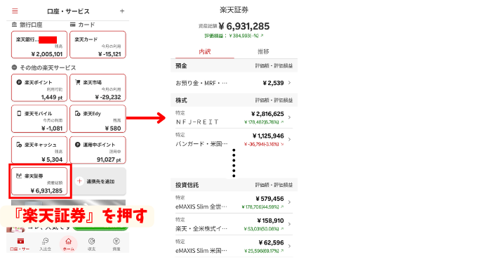Click the plus circle icon in 連携先を追加
The height and width of the screenshot is (262, 501).
(x=79, y=181)
